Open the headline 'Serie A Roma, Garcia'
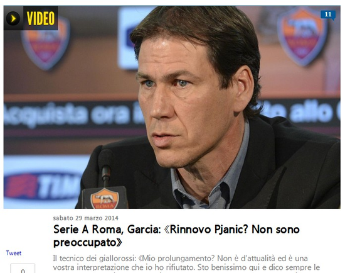The image size is (345, 273). pyautogui.click(x=176, y=236)
